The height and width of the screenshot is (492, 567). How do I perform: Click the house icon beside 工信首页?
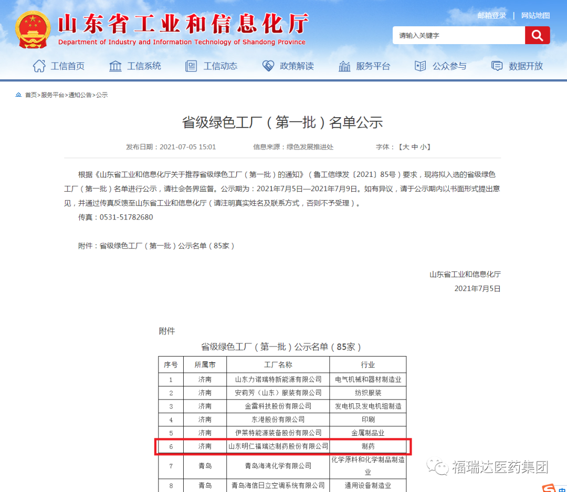(x=39, y=66)
